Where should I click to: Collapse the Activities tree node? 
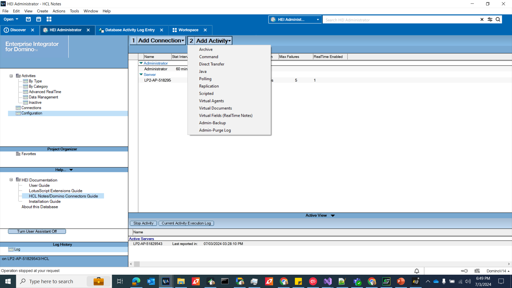point(11,76)
